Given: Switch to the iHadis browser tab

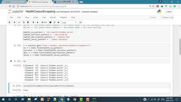Looking at the screenshot, I should (x=66, y=2).
